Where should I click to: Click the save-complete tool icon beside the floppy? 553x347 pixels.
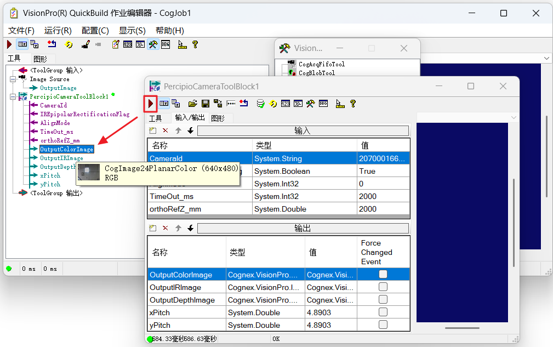pos(218,104)
